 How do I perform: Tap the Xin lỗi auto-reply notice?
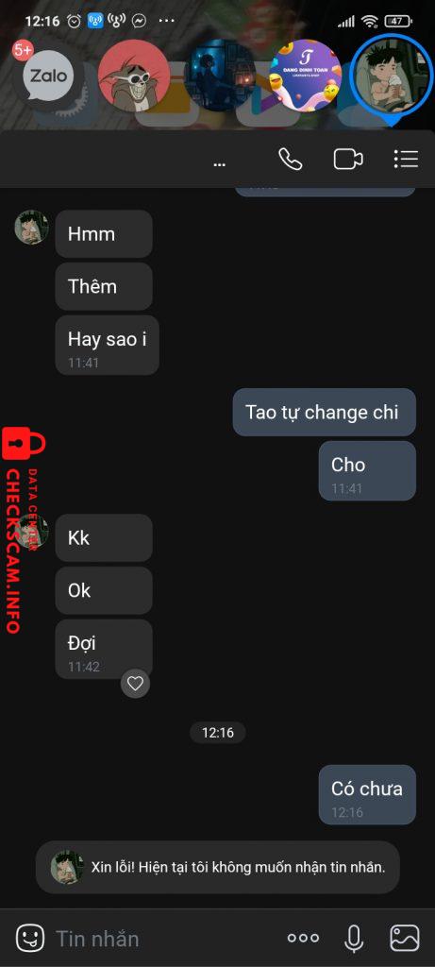click(217, 867)
